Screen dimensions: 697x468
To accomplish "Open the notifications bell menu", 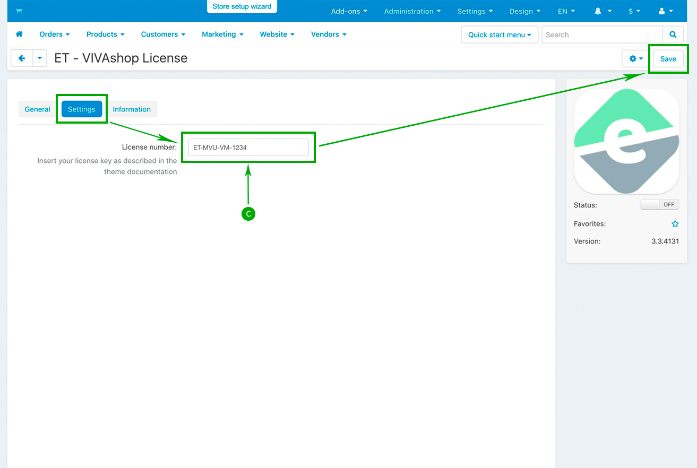I will [603, 11].
